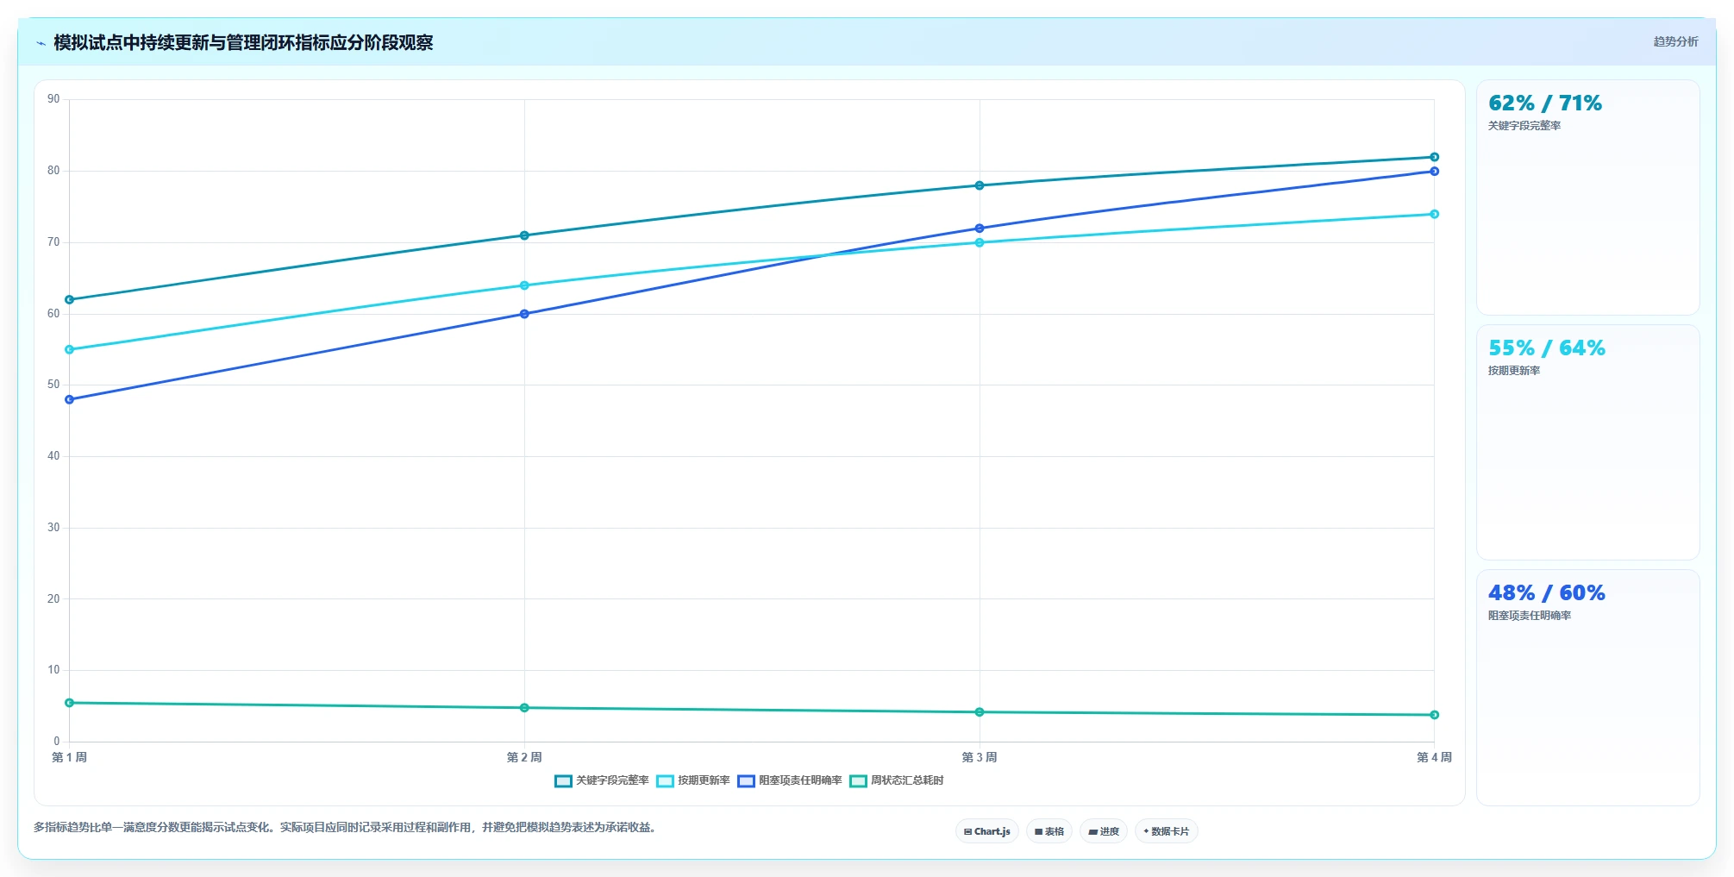Screen dimensions: 1734x877
Task: Click the Chart.js tag
Action: click(987, 831)
